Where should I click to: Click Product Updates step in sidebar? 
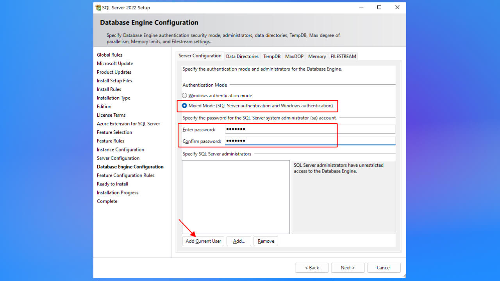(x=114, y=72)
